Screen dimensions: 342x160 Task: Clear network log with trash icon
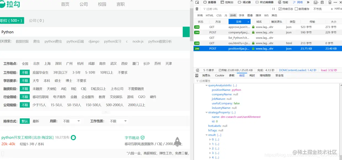click(197, 9)
